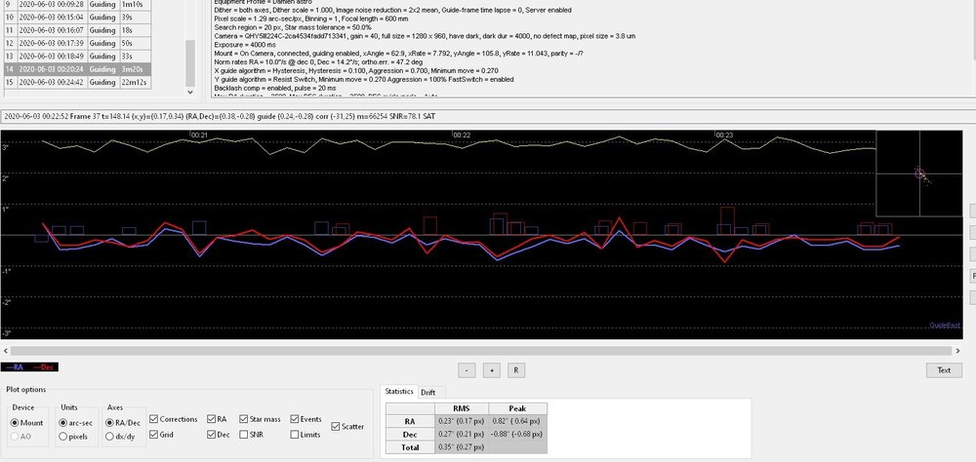Switch units to pixels
The width and height of the screenshot is (976, 462).
[x=62, y=437]
